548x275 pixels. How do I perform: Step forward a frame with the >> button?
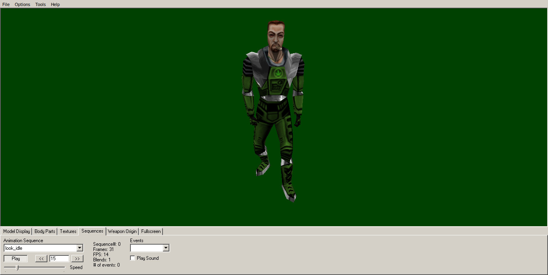tap(77, 258)
